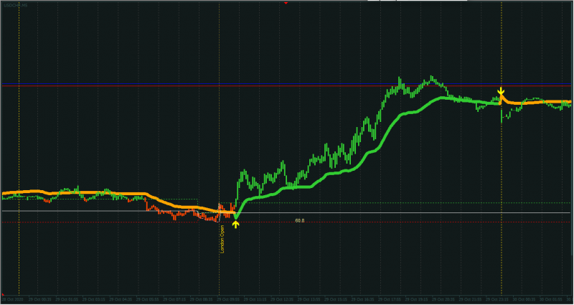Click the '29 Oct 23:15' time axis label

coord(498,299)
